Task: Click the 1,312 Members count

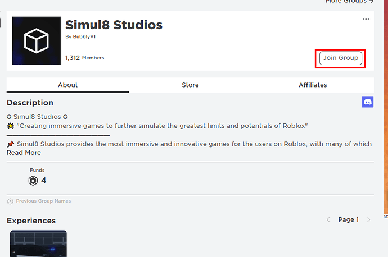Action: pos(84,58)
